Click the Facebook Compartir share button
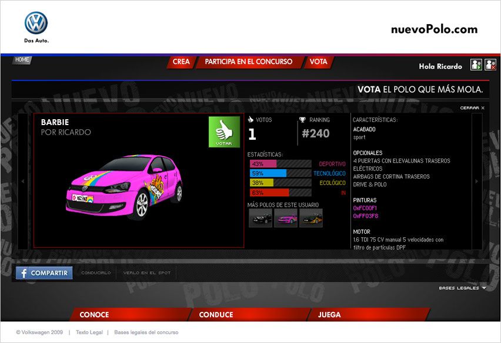 tap(44, 273)
